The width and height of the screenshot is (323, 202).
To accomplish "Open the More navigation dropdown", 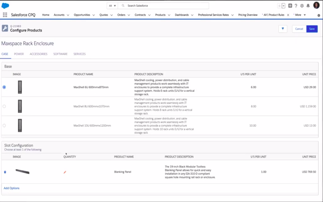I will (299, 15).
